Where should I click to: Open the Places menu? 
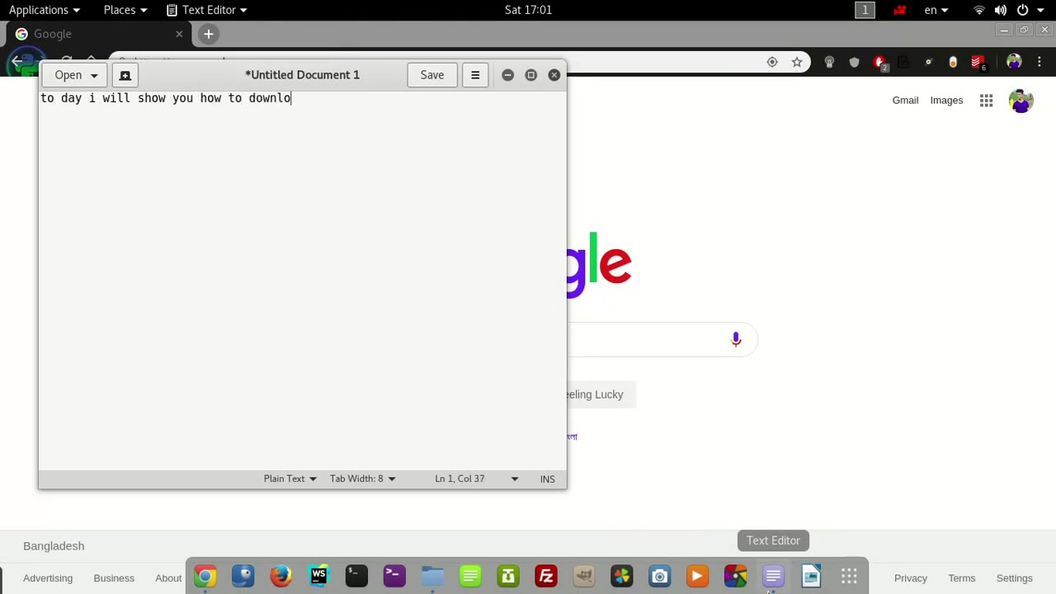[x=125, y=10]
